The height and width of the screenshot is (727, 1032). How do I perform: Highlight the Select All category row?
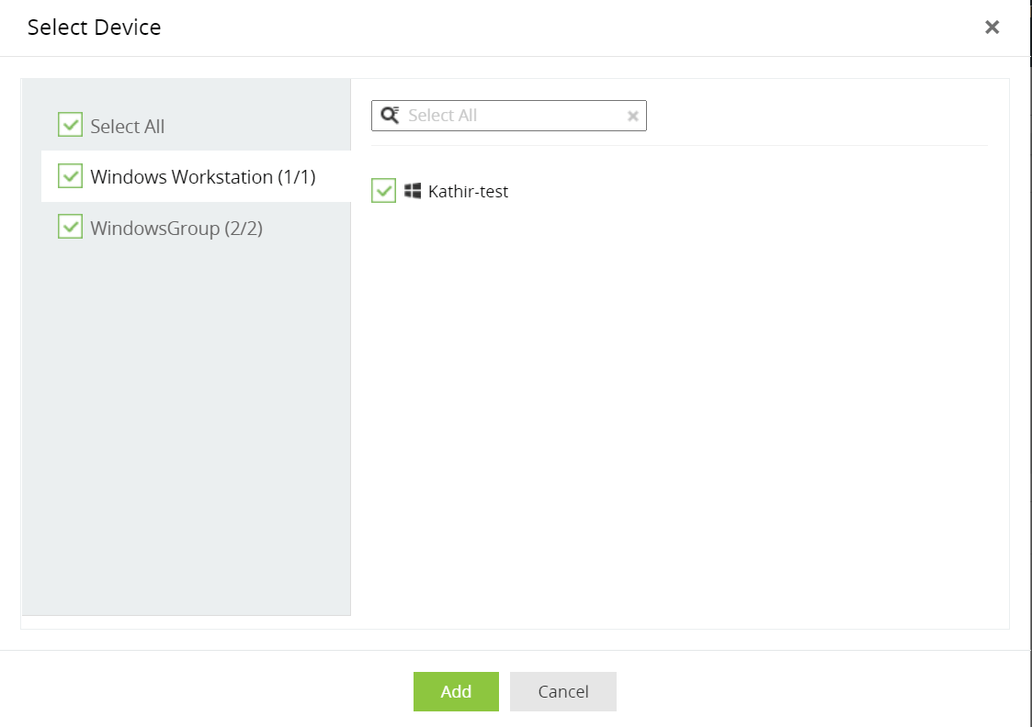pos(129,125)
